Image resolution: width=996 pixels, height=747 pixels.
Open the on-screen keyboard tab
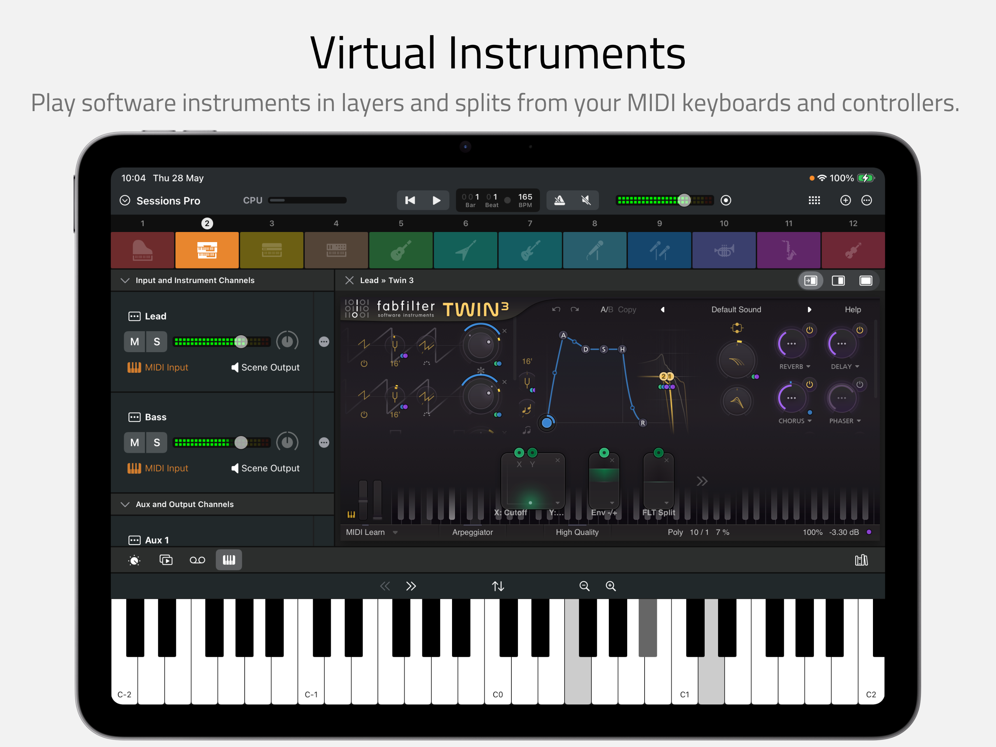(229, 560)
